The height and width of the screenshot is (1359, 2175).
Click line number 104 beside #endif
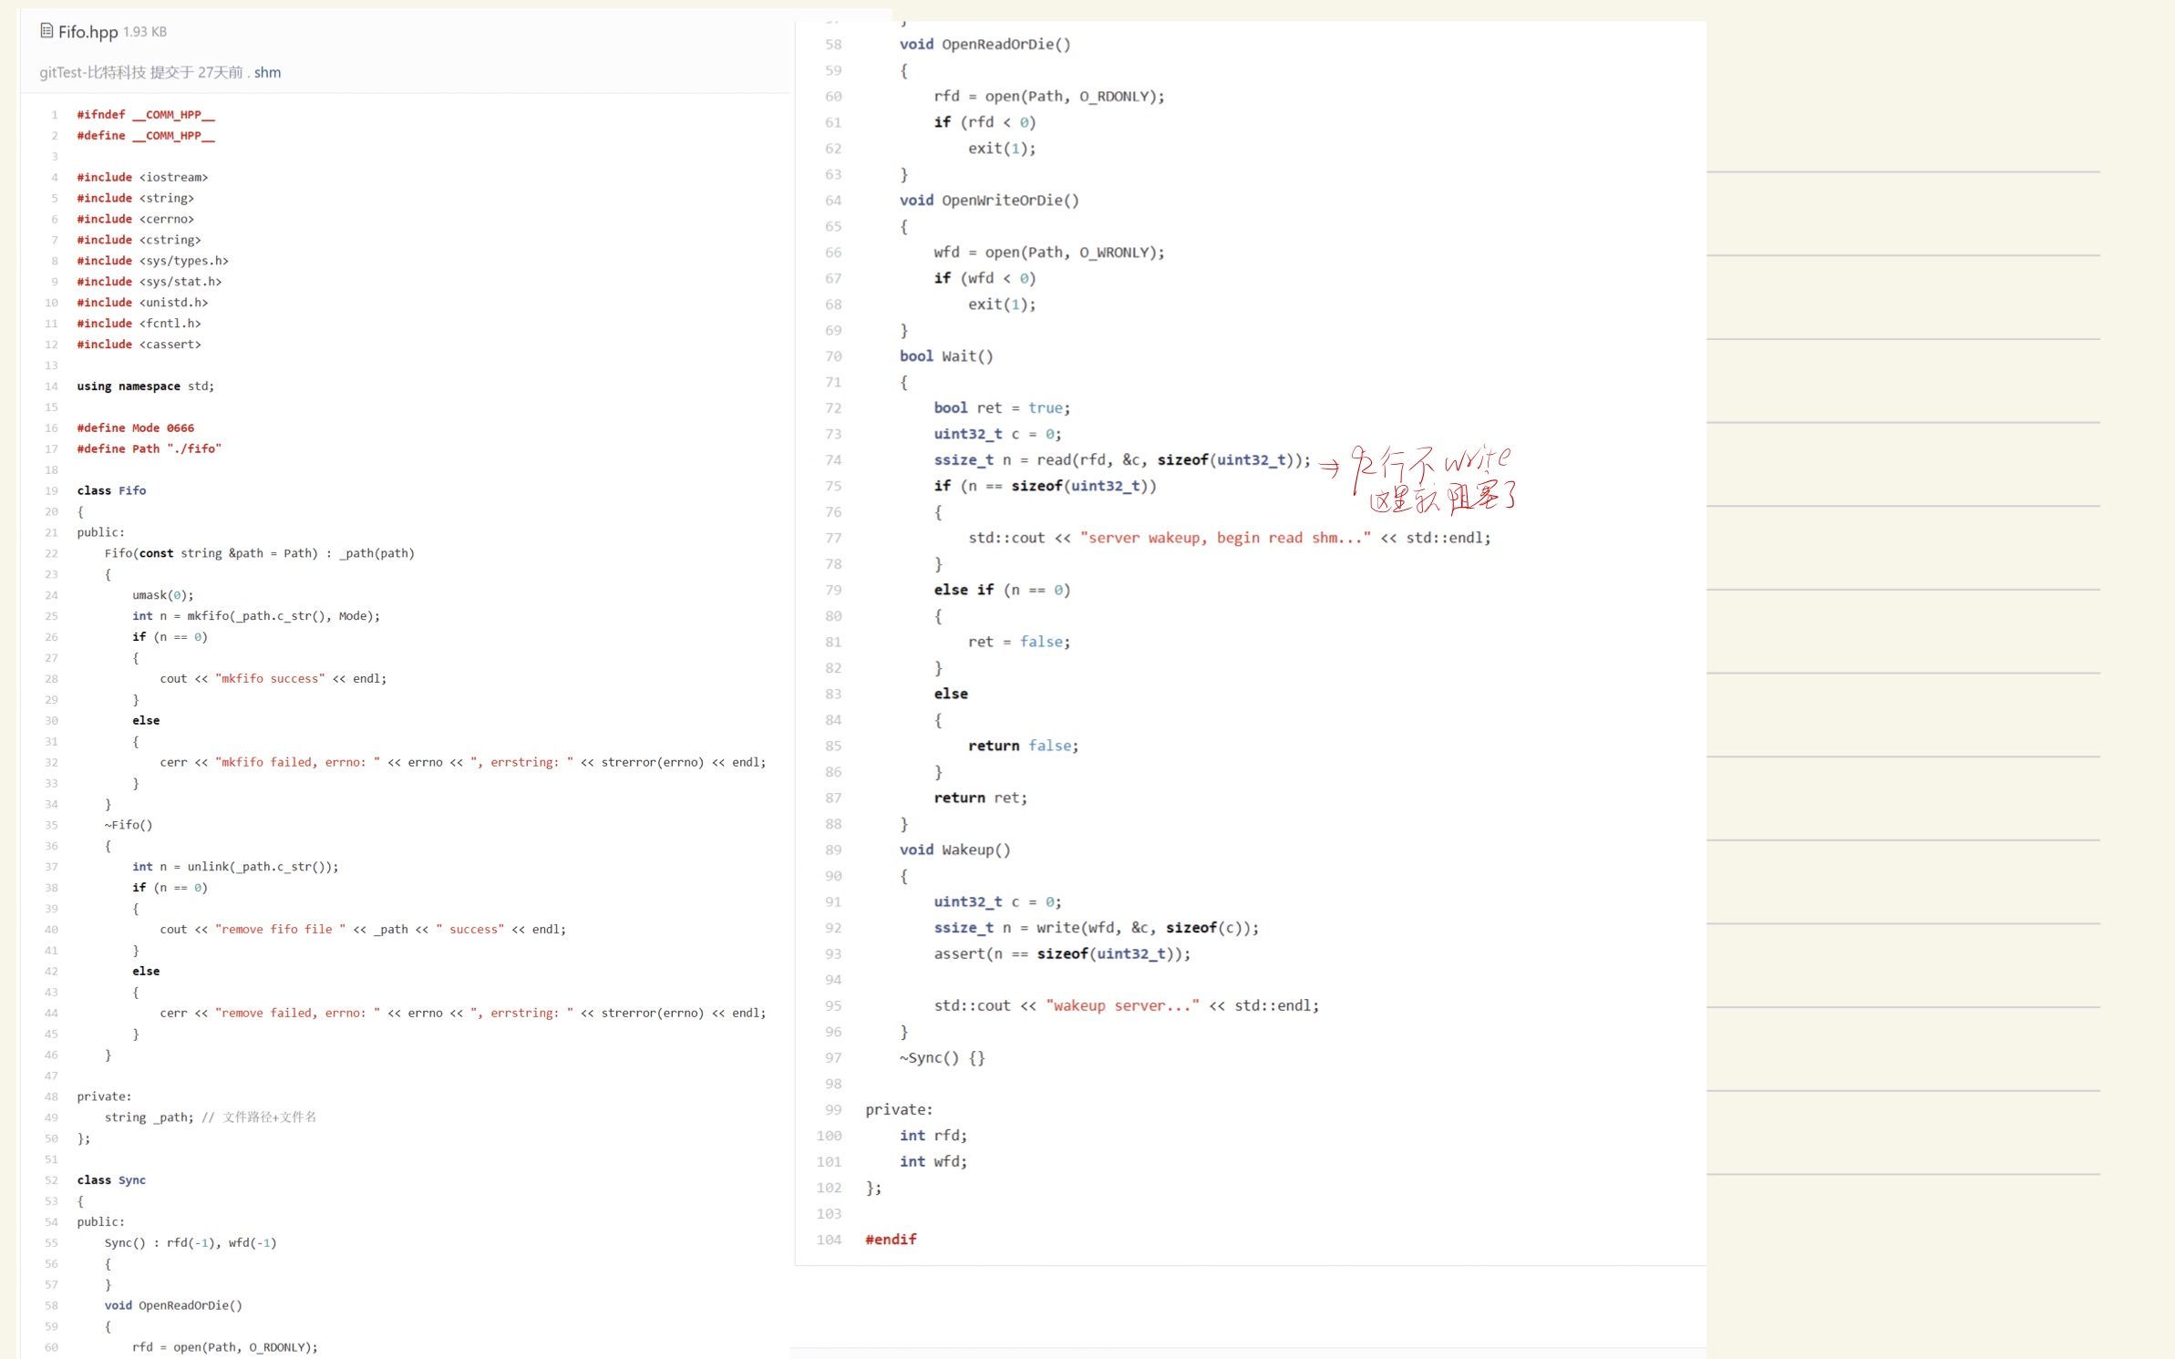(x=829, y=1240)
